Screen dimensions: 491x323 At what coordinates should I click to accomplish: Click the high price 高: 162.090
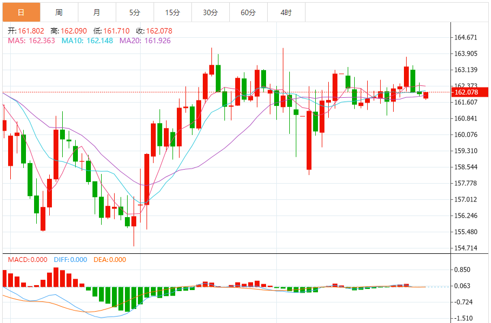69,31
